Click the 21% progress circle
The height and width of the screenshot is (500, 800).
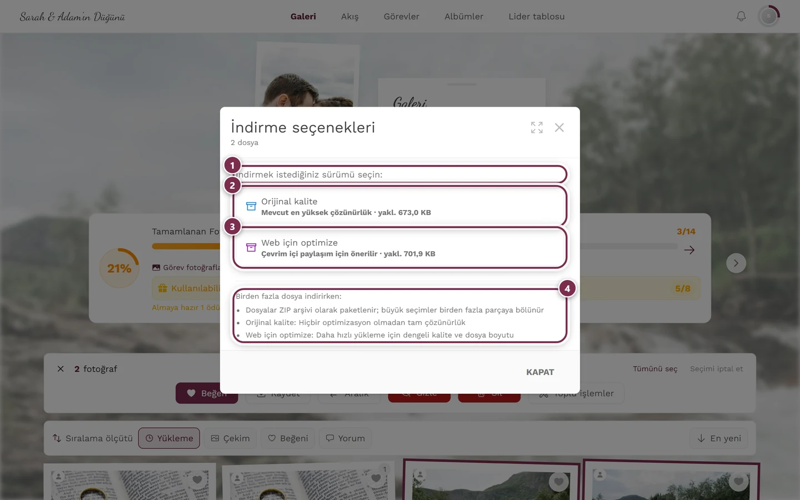click(x=119, y=268)
